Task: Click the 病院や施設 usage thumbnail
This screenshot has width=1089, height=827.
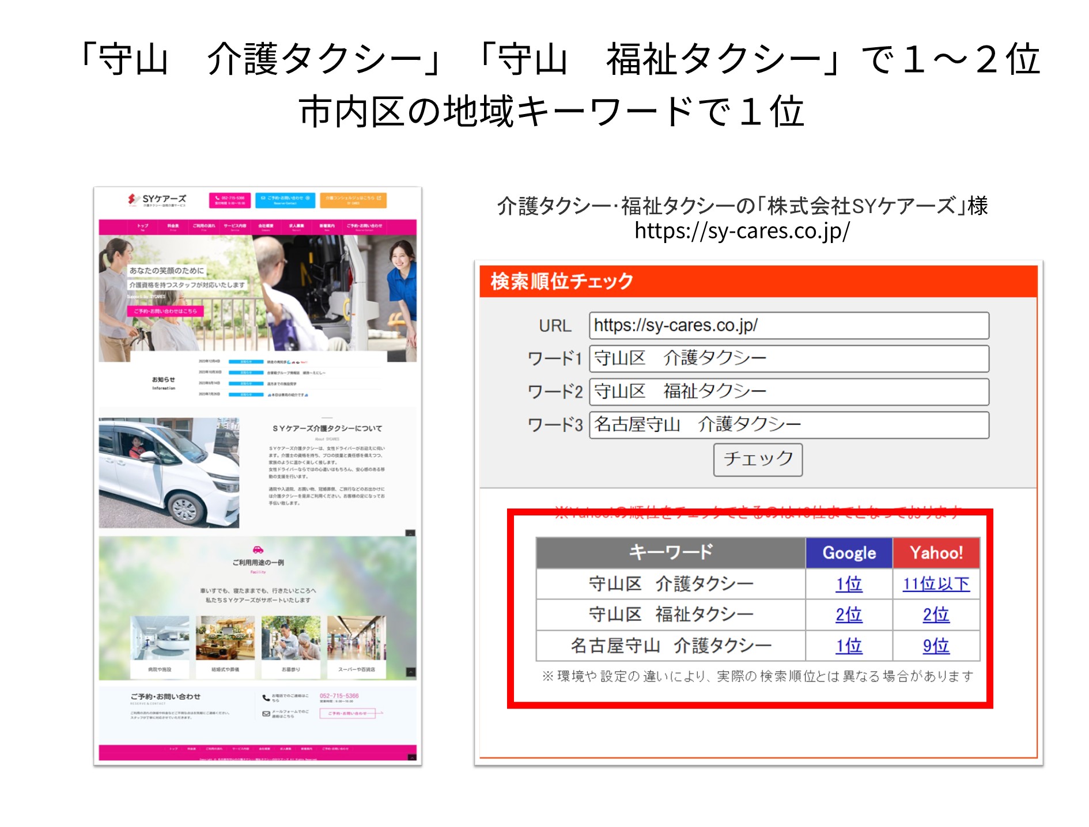Action: 160,639
